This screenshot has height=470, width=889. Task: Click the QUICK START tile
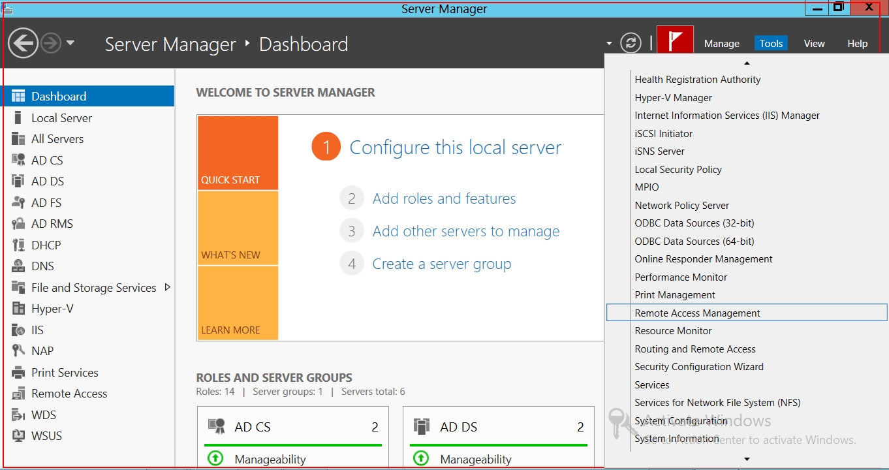[x=238, y=153]
